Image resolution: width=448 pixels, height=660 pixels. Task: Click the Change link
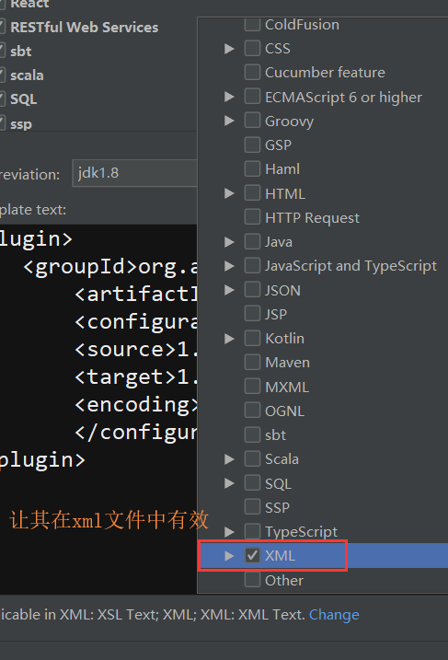tap(334, 615)
